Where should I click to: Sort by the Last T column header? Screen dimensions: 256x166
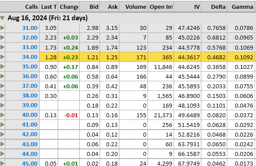pos(49,7)
